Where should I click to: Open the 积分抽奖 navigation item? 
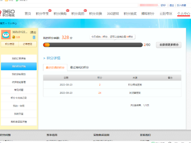coord(130,14)
